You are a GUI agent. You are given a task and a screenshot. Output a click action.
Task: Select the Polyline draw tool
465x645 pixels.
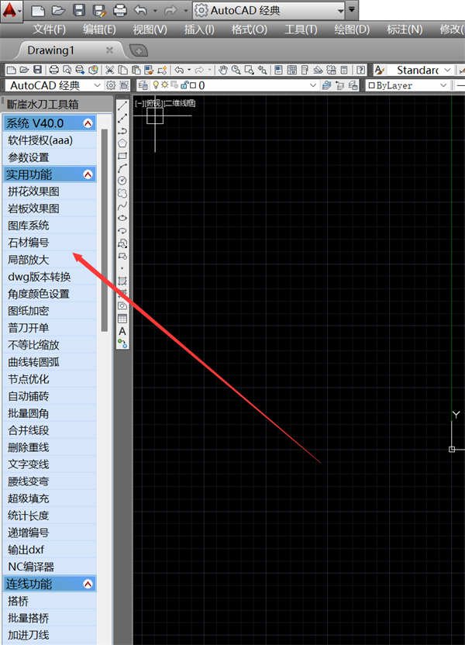[x=122, y=131]
